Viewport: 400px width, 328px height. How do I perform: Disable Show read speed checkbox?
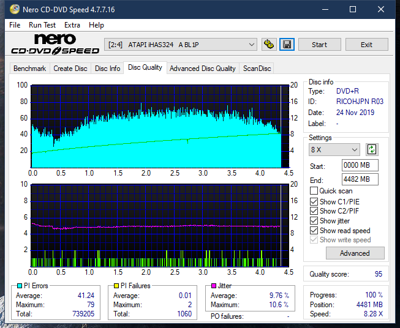pyautogui.click(x=314, y=230)
